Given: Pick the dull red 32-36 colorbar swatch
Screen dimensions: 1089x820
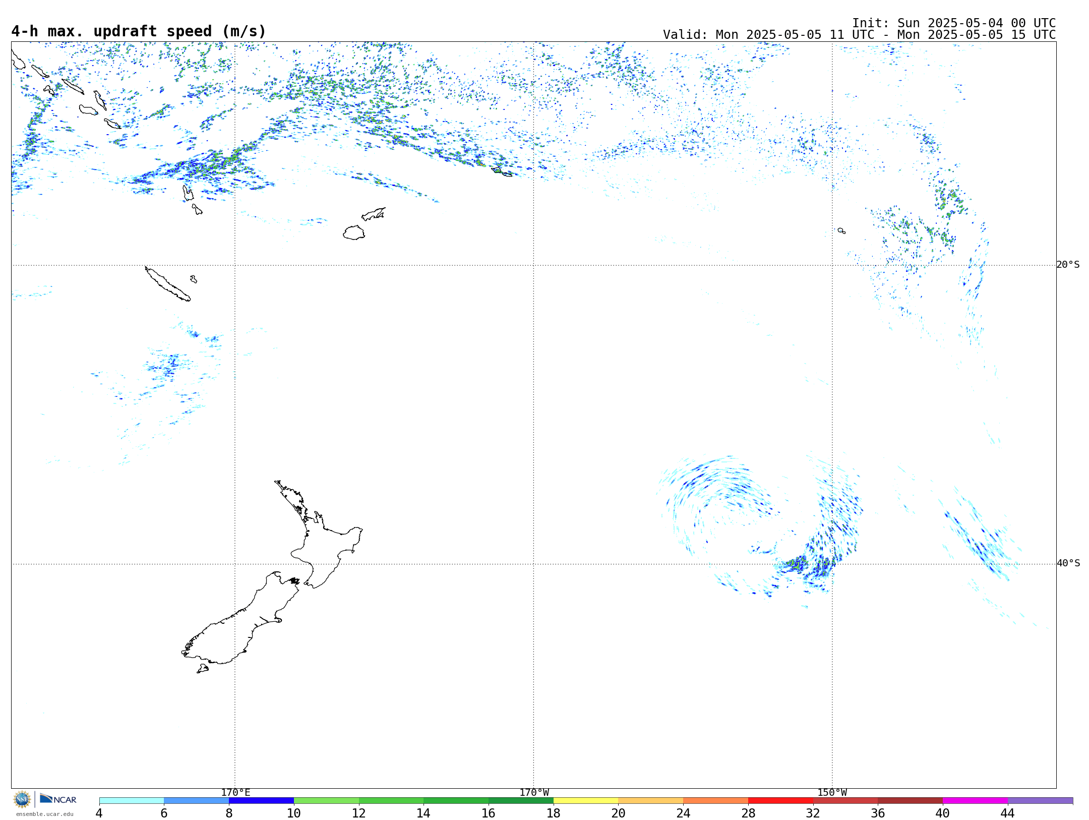Looking at the screenshot, I should [x=845, y=801].
